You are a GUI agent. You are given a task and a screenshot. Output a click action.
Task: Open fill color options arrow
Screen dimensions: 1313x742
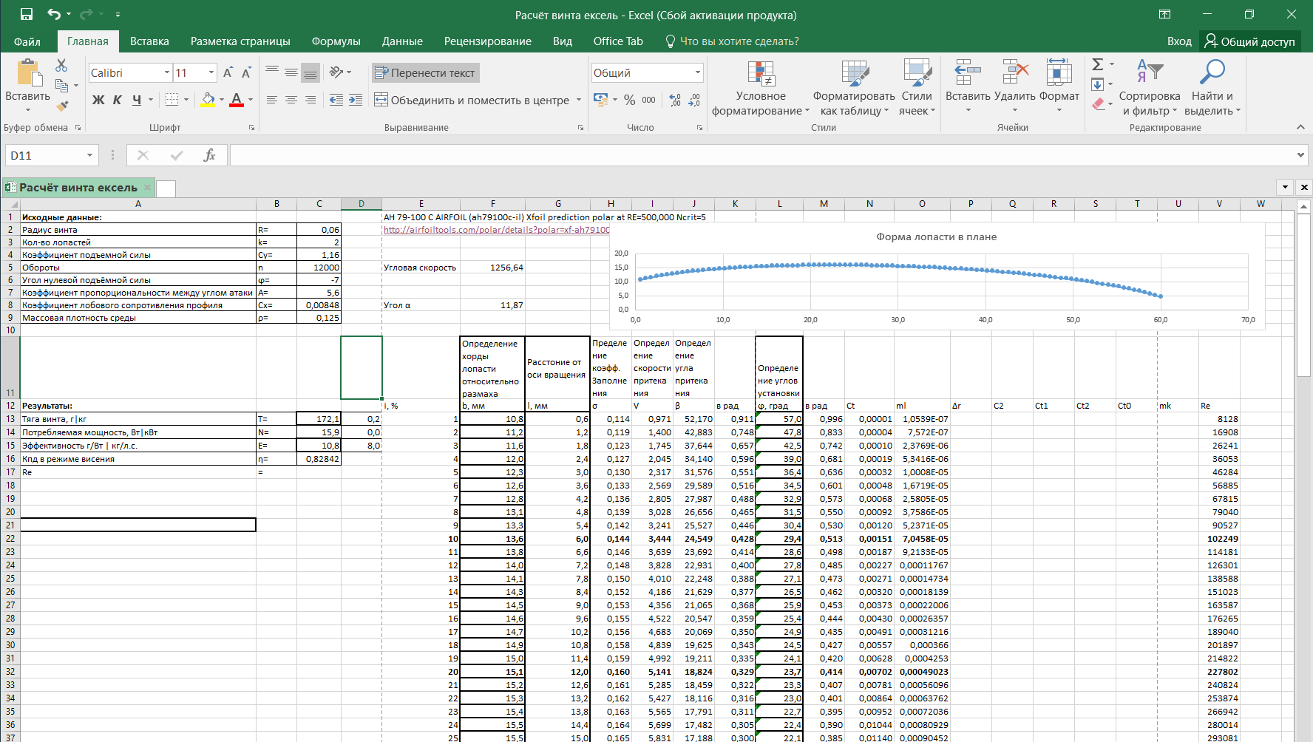(222, 100)
